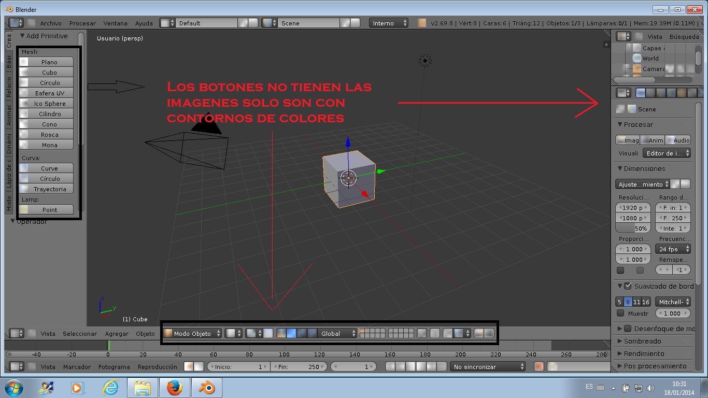Viewport: 708px width, 398px height.
Task: Open the 24 fps frame rate dropdown
Action: (x=673, y=249)
